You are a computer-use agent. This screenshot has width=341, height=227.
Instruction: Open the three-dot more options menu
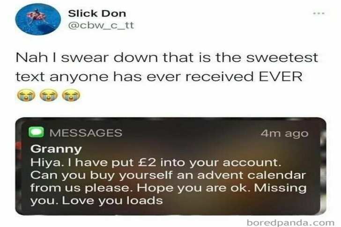[319, 13]
